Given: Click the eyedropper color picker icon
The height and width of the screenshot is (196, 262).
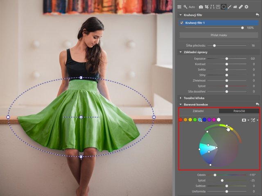Looking at the screenshot, I should [x=253, y=120].
